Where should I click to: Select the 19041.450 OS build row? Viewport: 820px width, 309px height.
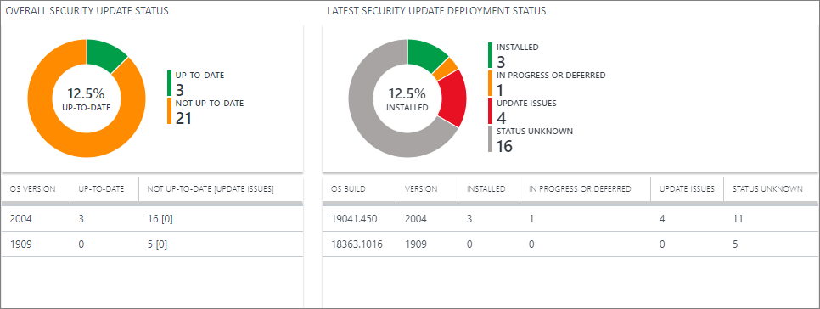pos(570,220)
